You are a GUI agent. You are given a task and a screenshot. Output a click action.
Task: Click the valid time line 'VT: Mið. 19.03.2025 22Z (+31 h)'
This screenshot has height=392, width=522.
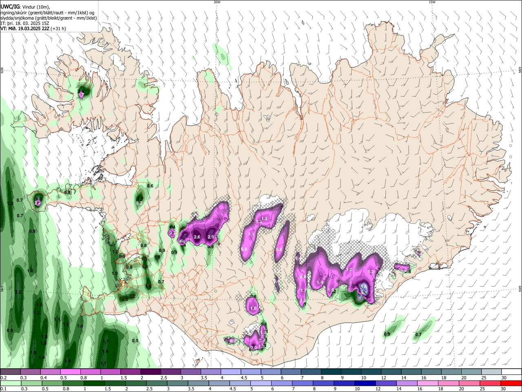pos(33,29)
